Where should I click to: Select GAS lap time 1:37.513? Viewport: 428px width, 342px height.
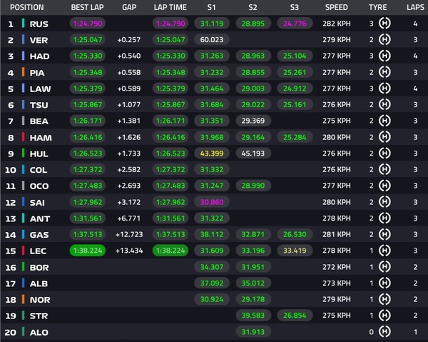click(x=170, y=234)
